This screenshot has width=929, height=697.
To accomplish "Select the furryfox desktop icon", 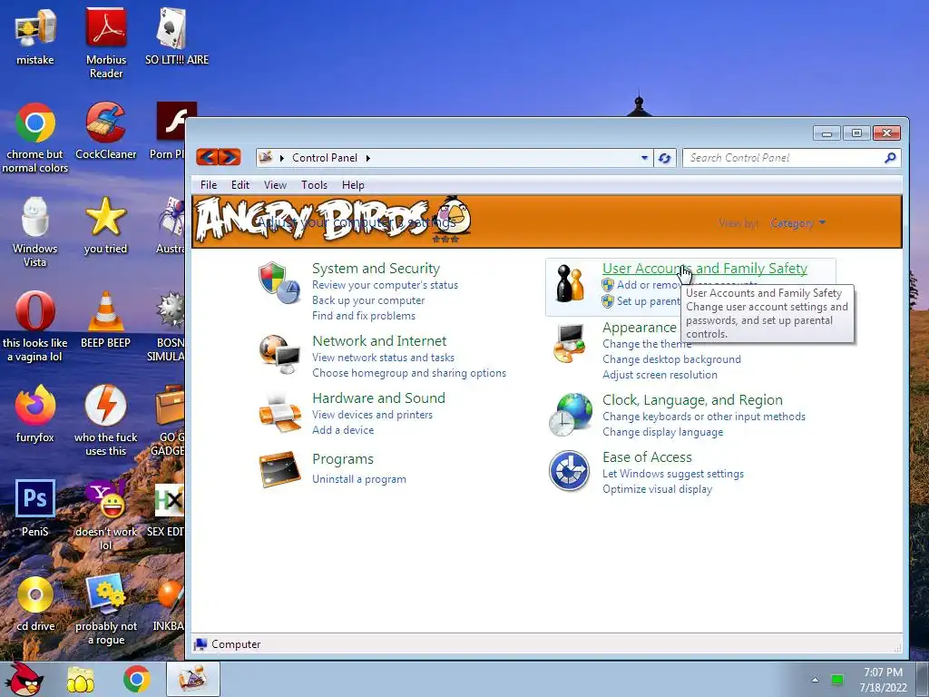I will tap(35, 414).
